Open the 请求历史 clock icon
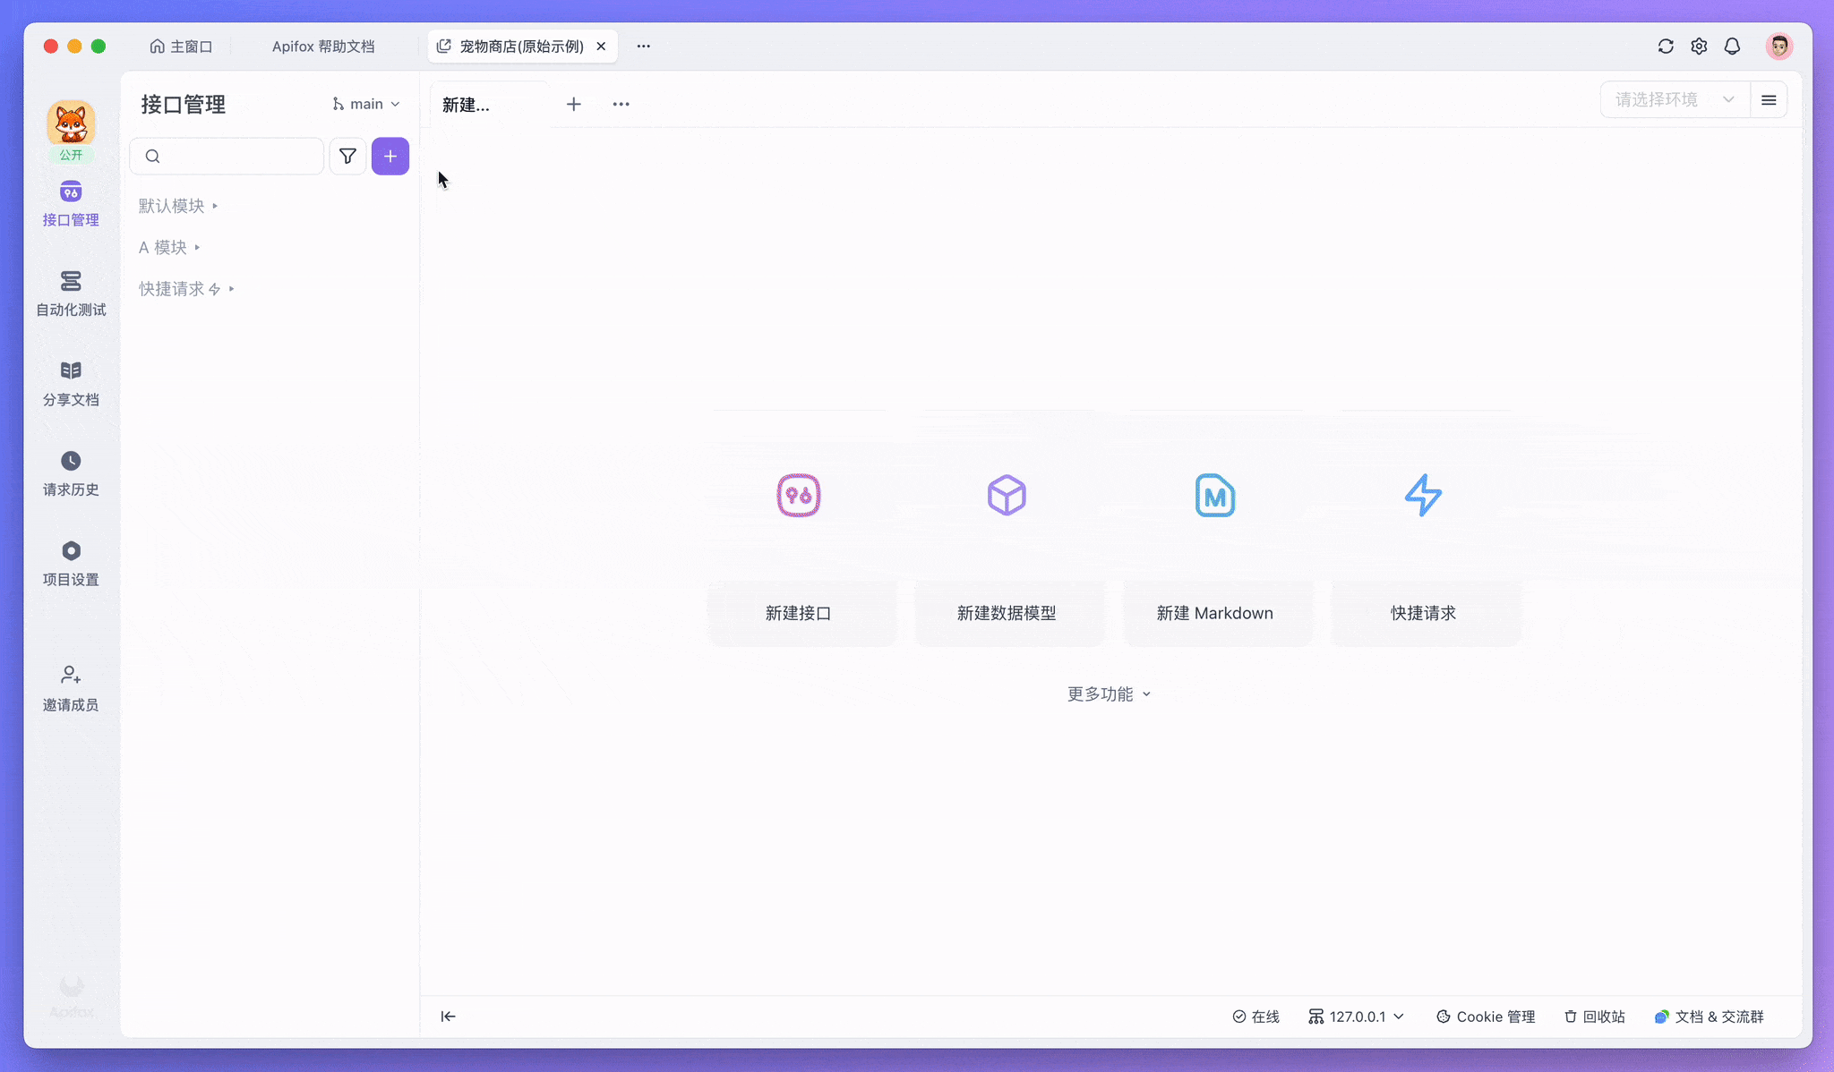Viewport: 1834px width, 1072px height. click(x=71, y=461)
